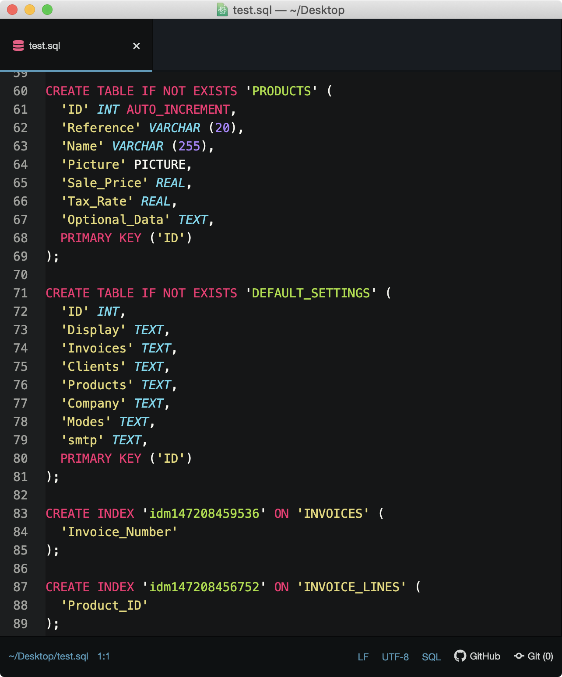This screenshot has width=562, height=677.
Task: Click the UTF-8 encoding indicator
Action: pos(395,656)
